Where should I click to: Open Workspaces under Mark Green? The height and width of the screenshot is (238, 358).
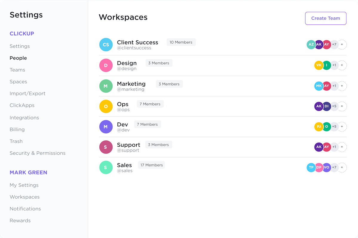24,197
